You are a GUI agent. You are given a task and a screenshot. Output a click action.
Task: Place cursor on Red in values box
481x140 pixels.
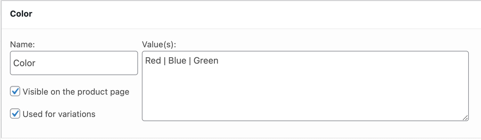(x=153, y=61)
